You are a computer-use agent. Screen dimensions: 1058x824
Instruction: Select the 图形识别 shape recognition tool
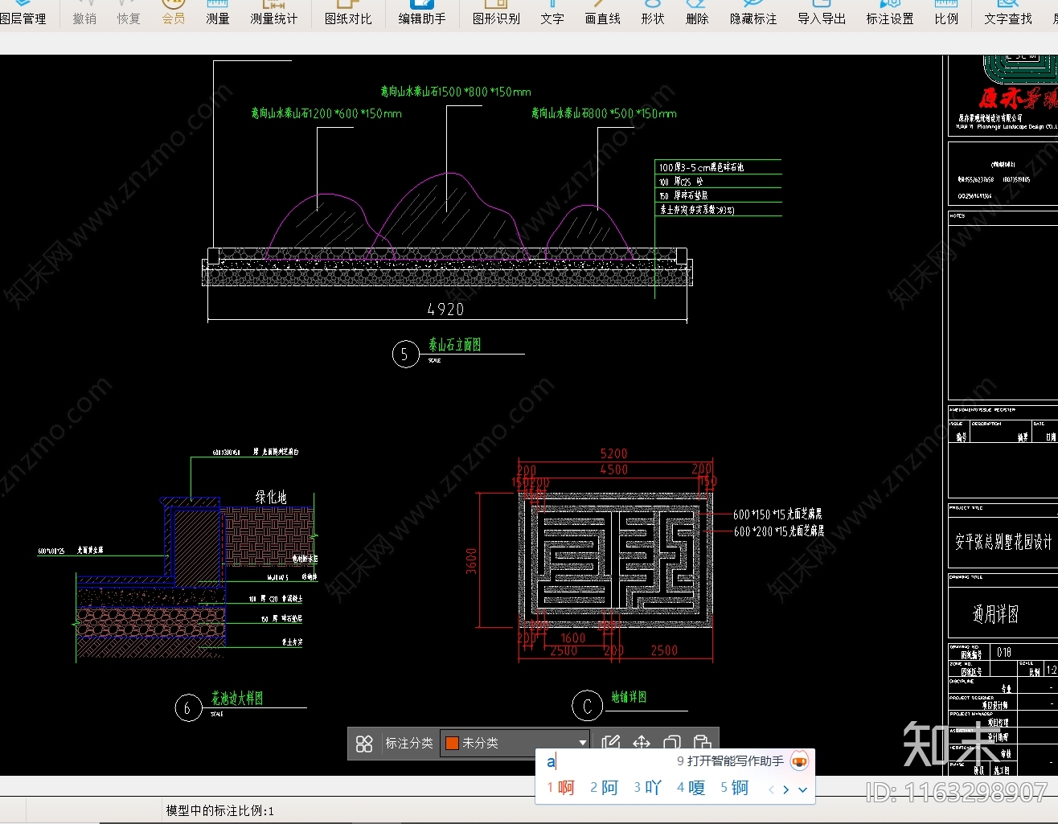[496, 14]
